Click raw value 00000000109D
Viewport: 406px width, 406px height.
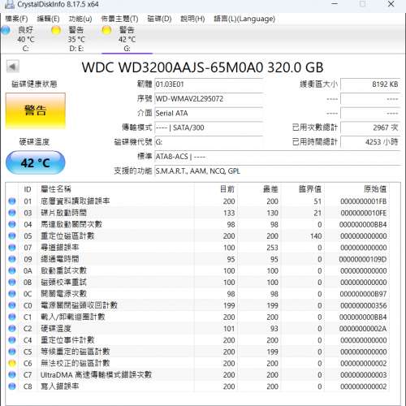pos(363,259)
